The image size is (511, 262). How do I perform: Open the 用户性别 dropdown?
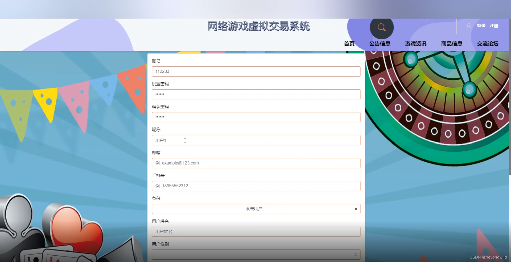point(256,254)
